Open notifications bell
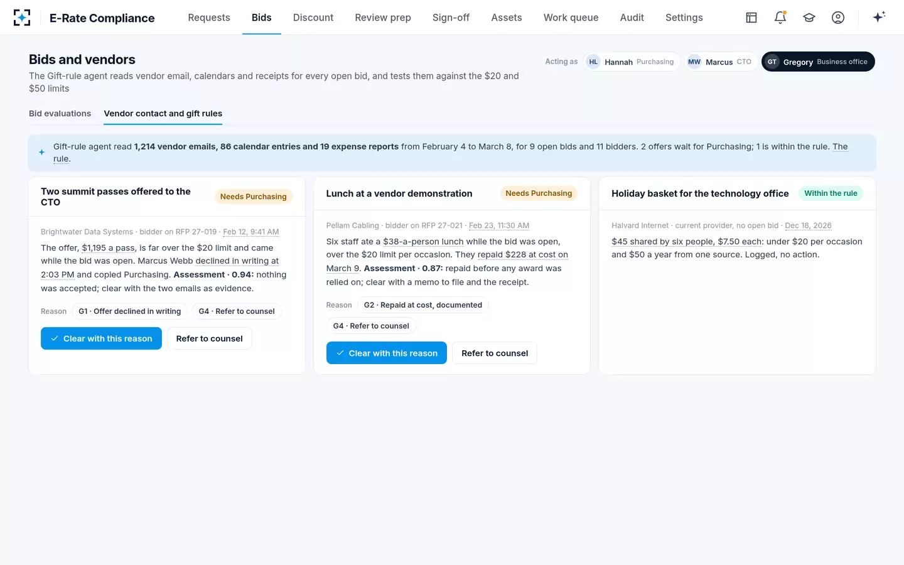Viewport: 904px width, 565px height. tap(780, 18)
